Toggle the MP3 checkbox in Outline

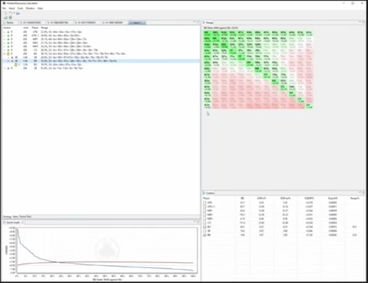click(x=204, y=219)
